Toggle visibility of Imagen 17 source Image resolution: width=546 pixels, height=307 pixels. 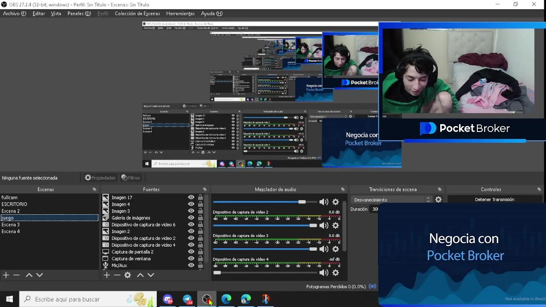191,197
